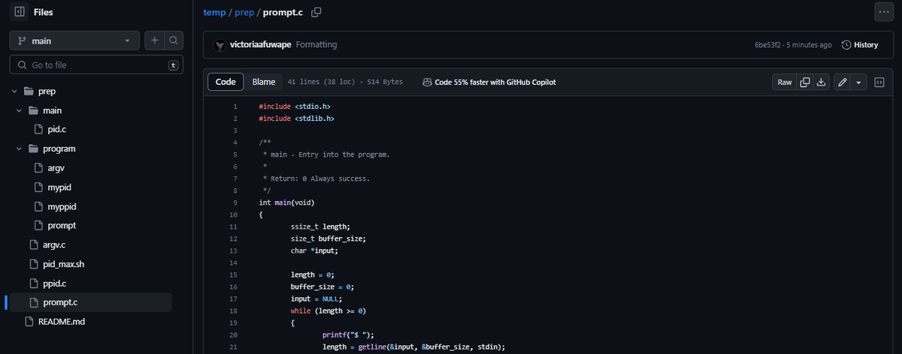Open the Formatting commit message
The height and width of the screenshot is (354, 902).
(x=316, y=45)
